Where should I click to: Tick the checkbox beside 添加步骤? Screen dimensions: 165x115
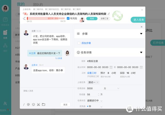coord(79,43)
